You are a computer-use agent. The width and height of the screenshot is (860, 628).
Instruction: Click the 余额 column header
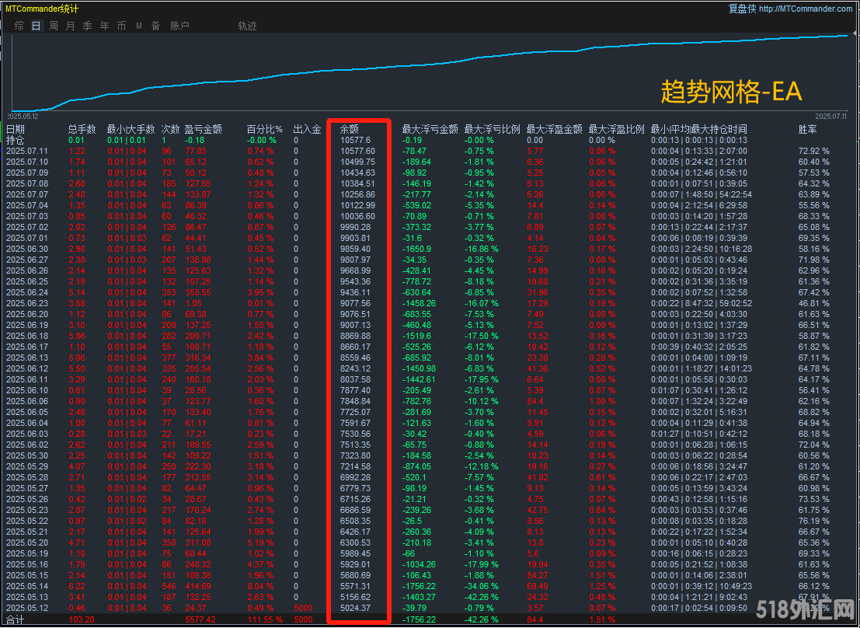[x=350, y=129]
